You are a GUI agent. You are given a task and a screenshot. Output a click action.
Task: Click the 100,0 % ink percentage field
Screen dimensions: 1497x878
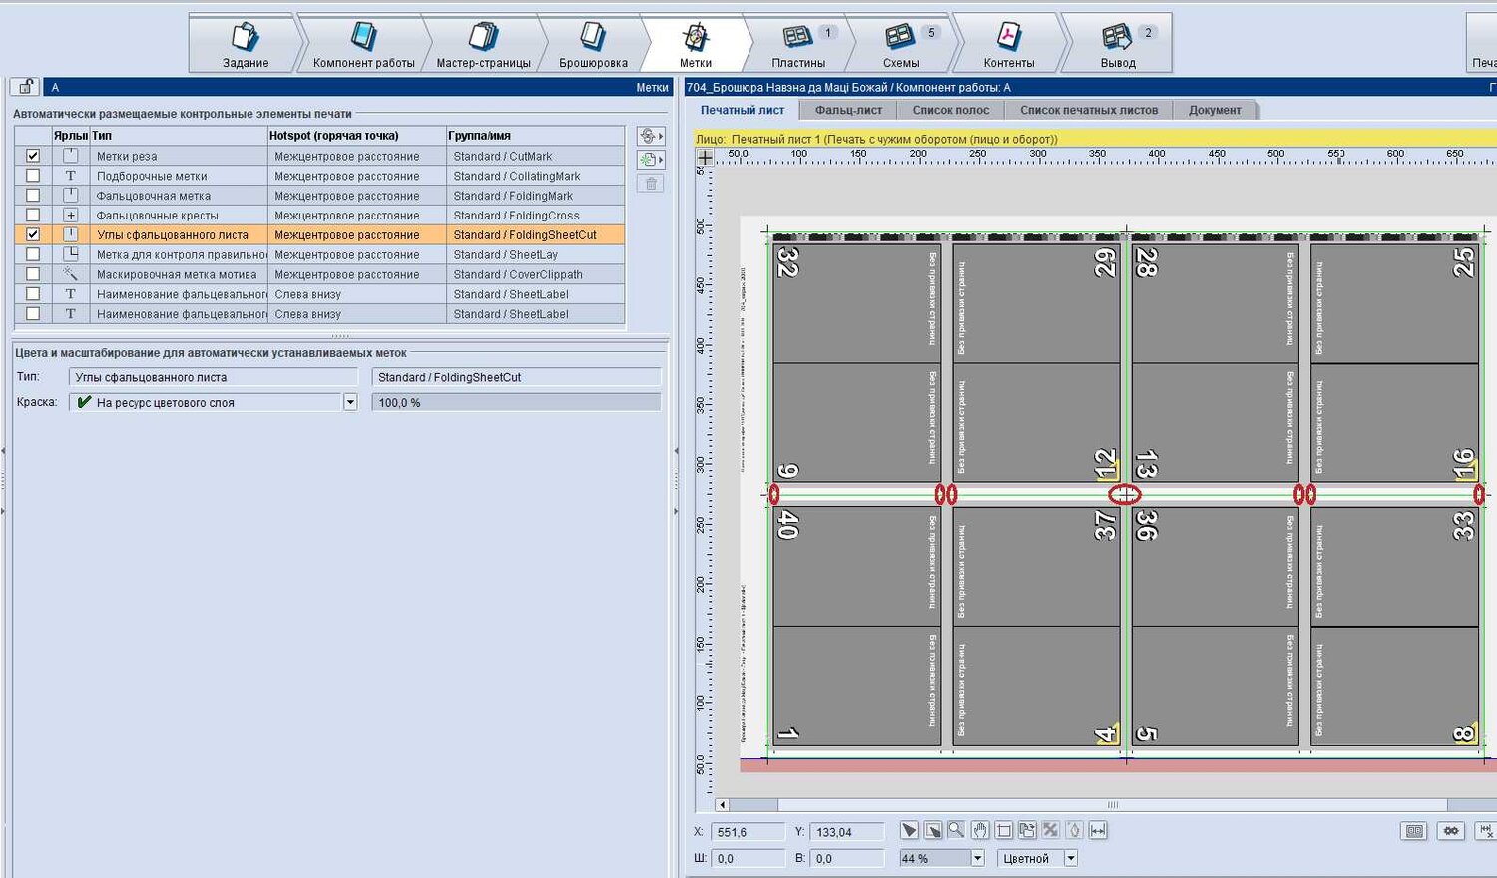pos(516,402)
